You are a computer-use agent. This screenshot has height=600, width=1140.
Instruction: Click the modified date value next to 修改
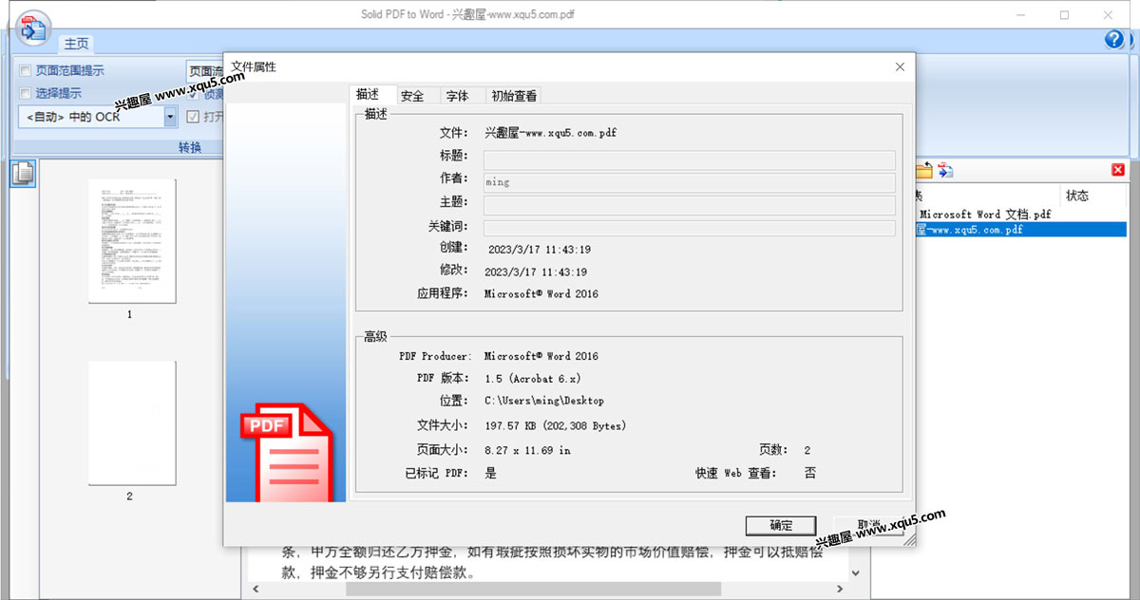pyautogui.click(x=536, y=272)
